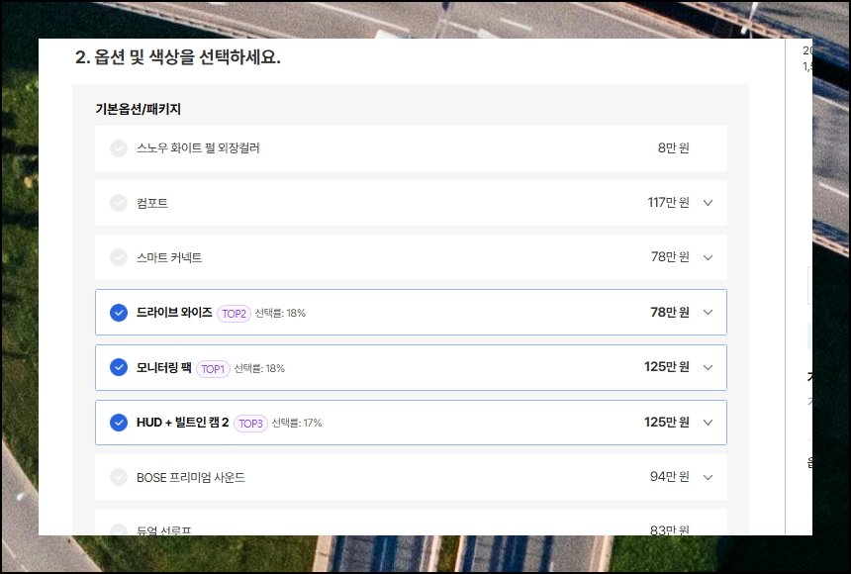This screenshot has height=574, width=851.
Task: Uncheck the HUD + 빌트인 캠 2 option
Action: [119, 423]
